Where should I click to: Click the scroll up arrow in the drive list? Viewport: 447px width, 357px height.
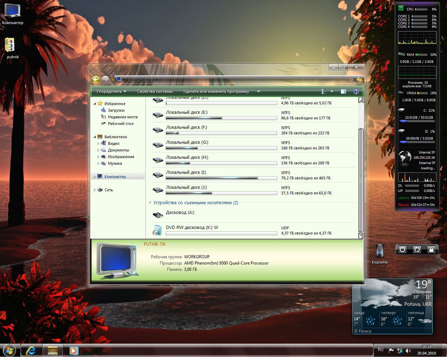coord(361,100)
